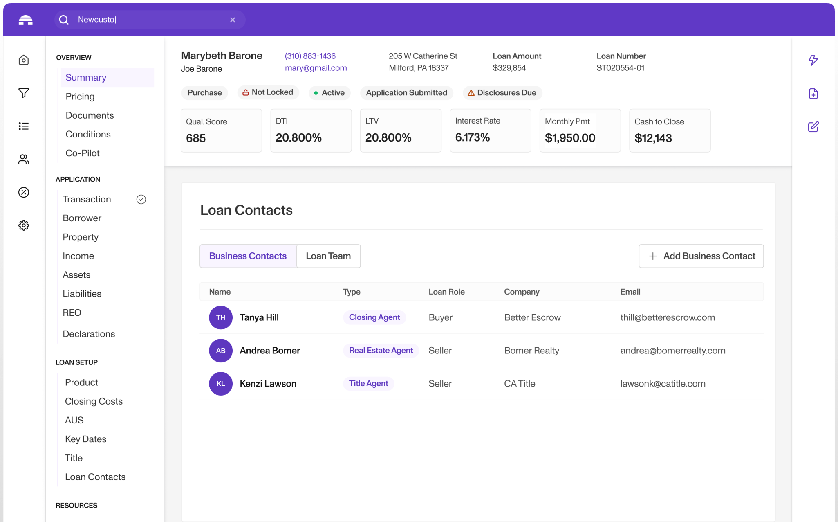Click the edit note pencil icon

[813, 127]
